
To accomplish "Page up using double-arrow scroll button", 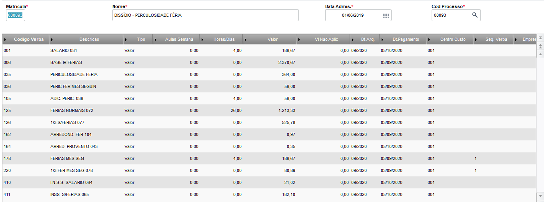I will tap(540, 46).
